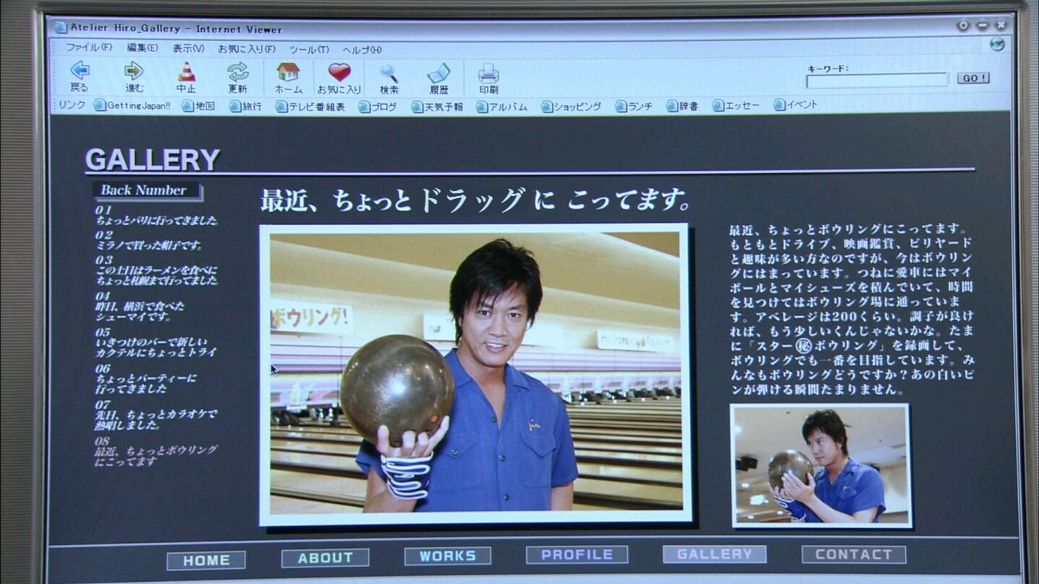Image resolution: width=1039 pixels, height=584 pixels.
Task: Open 検索 magnifier search icon
Action: pos(389,73)
